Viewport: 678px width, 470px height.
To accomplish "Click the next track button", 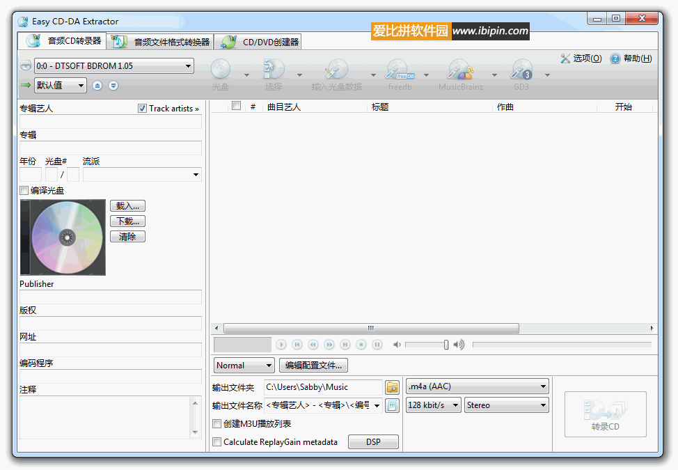I will pyautogui.click(x=345, y=345).
